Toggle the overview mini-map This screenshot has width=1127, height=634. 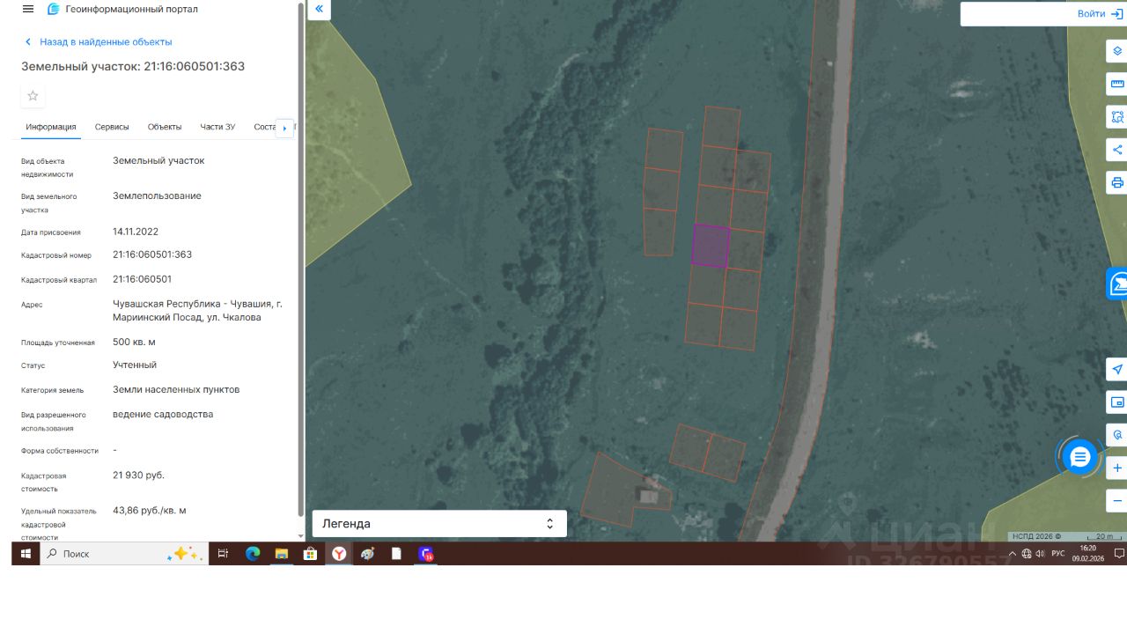point(1117,402)
